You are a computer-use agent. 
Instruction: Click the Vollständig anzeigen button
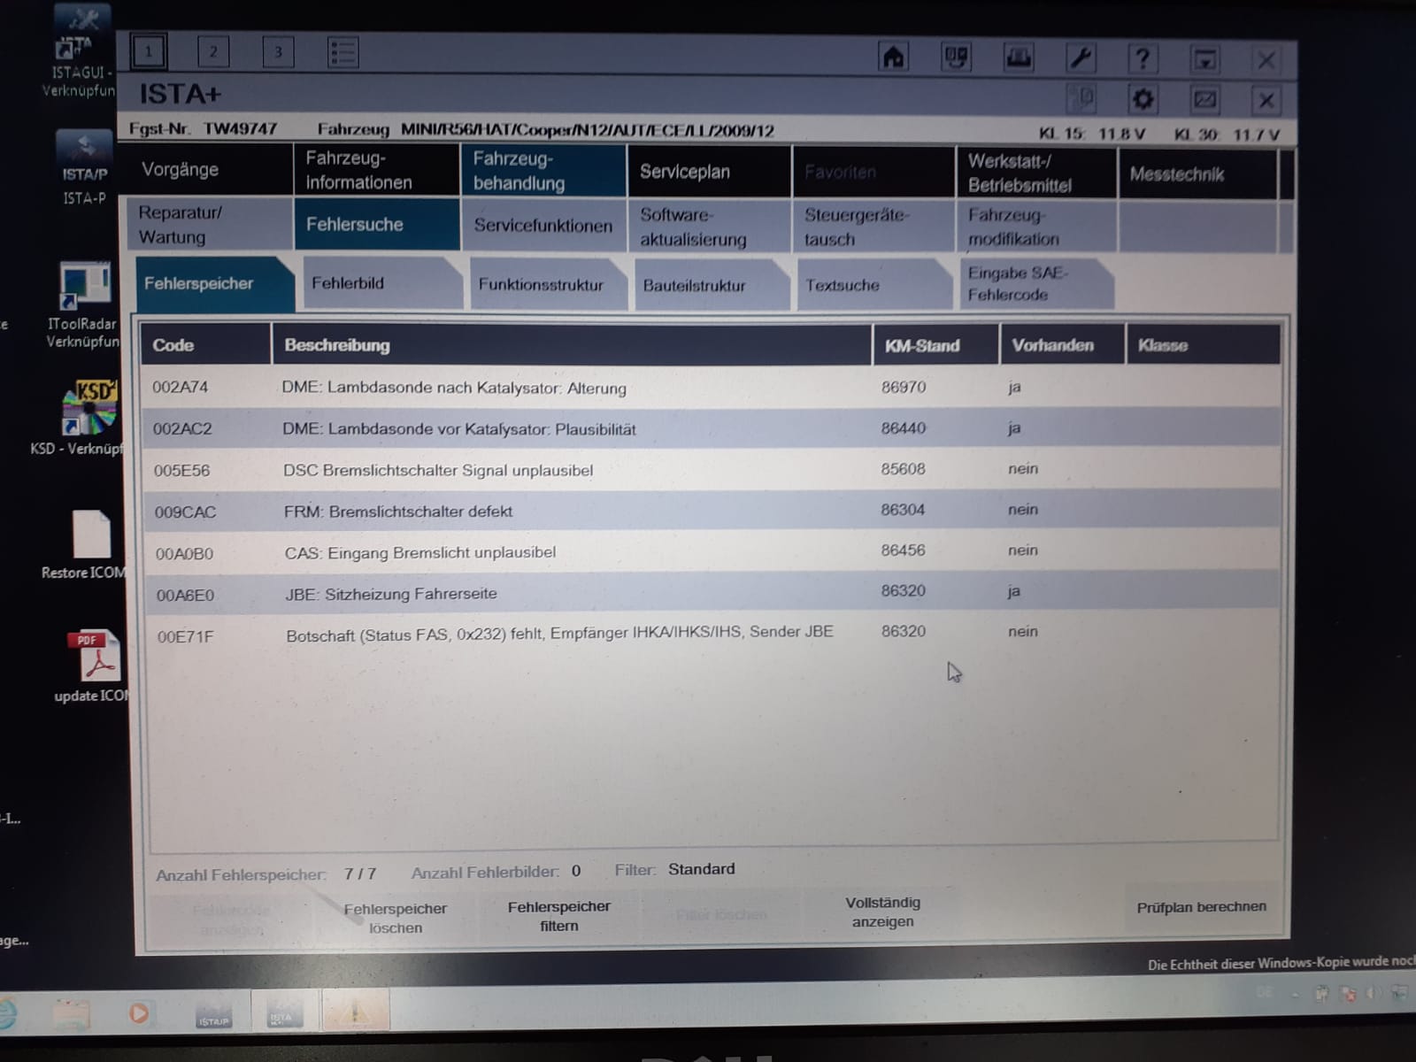[x=882, y=912]
